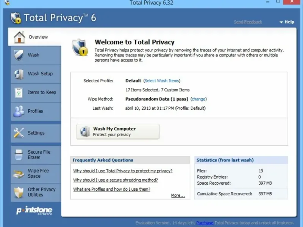This screenshot has height=227, width=303.
Task: Click the Wash shield icon in sidebar
Action: tap(19, 55)
